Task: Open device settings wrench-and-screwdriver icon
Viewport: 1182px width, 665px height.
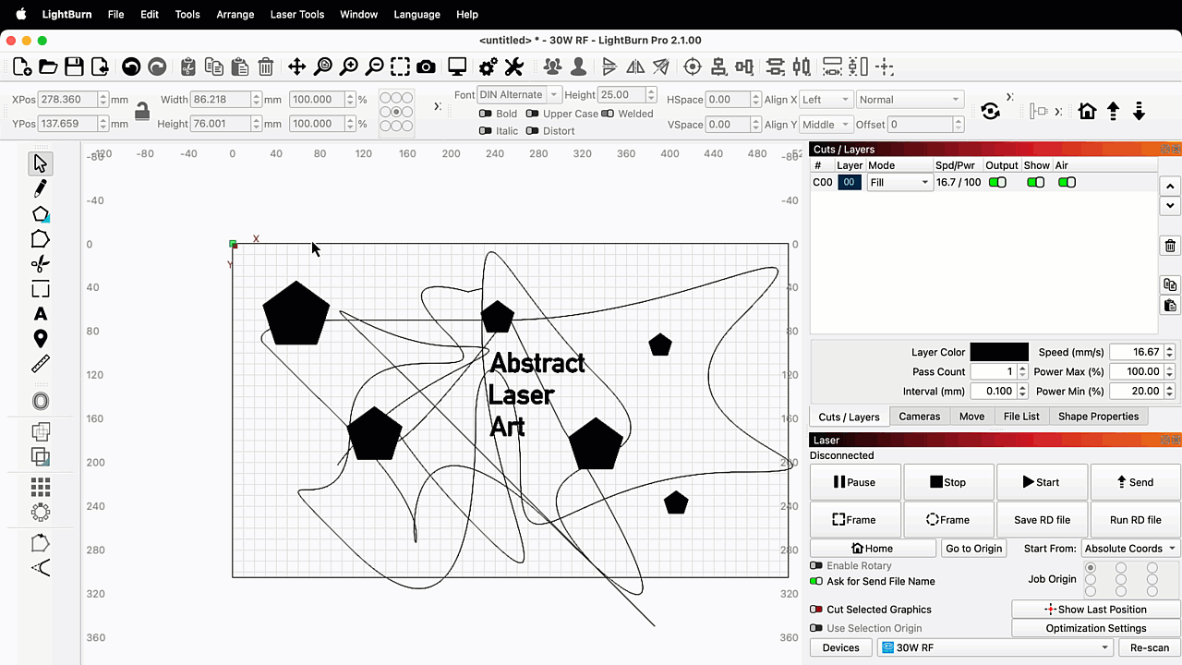Action: [513, 66]
